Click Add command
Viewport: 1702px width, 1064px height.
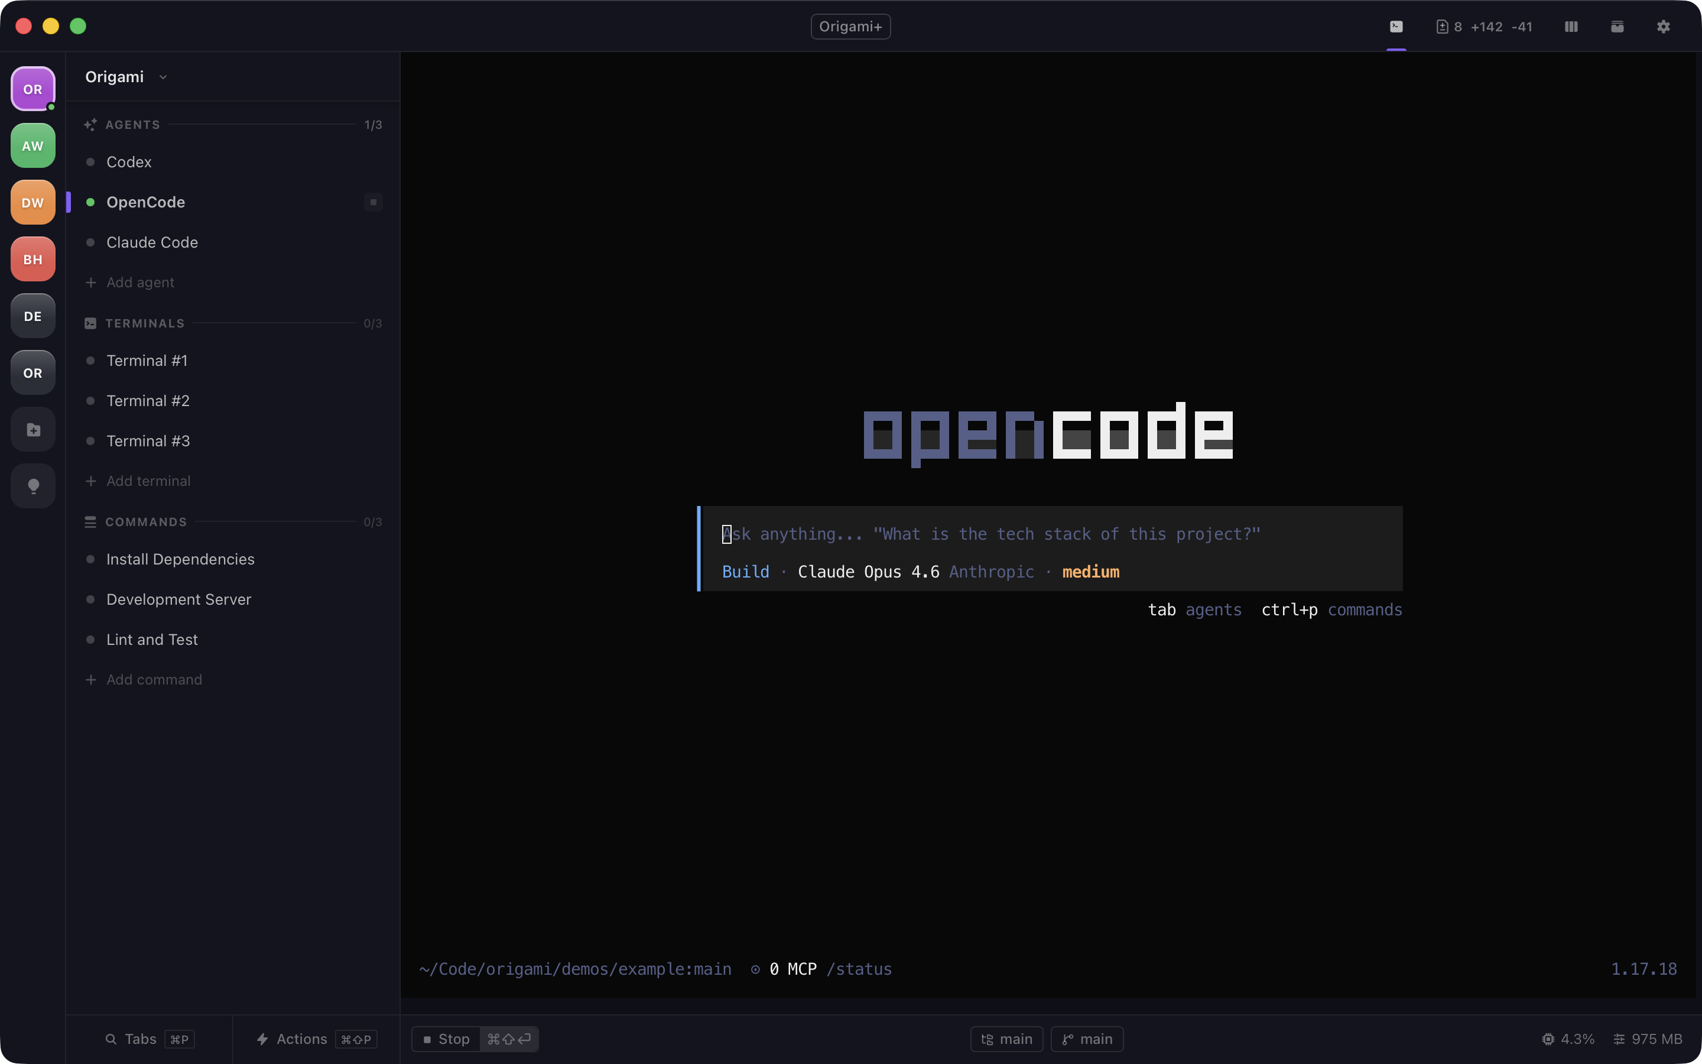click(x=144, y=680)
